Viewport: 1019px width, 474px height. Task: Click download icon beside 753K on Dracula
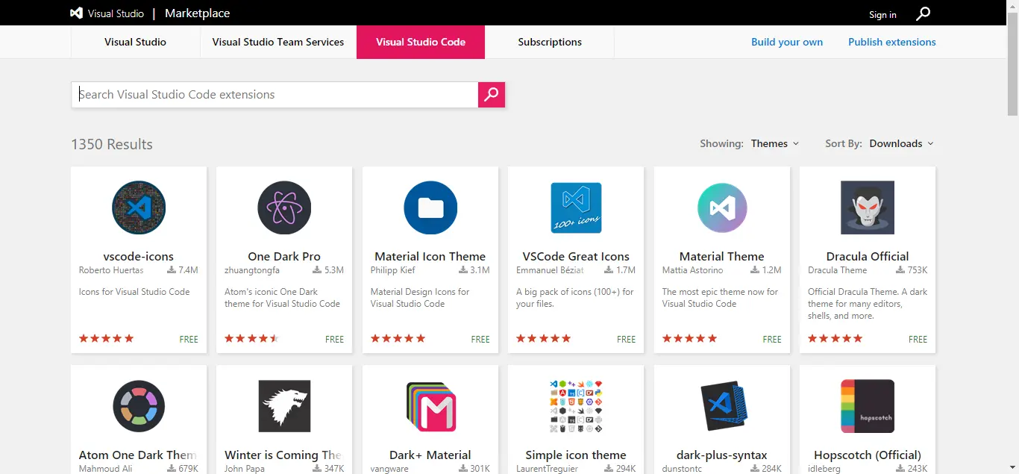[x=900, y=270]
